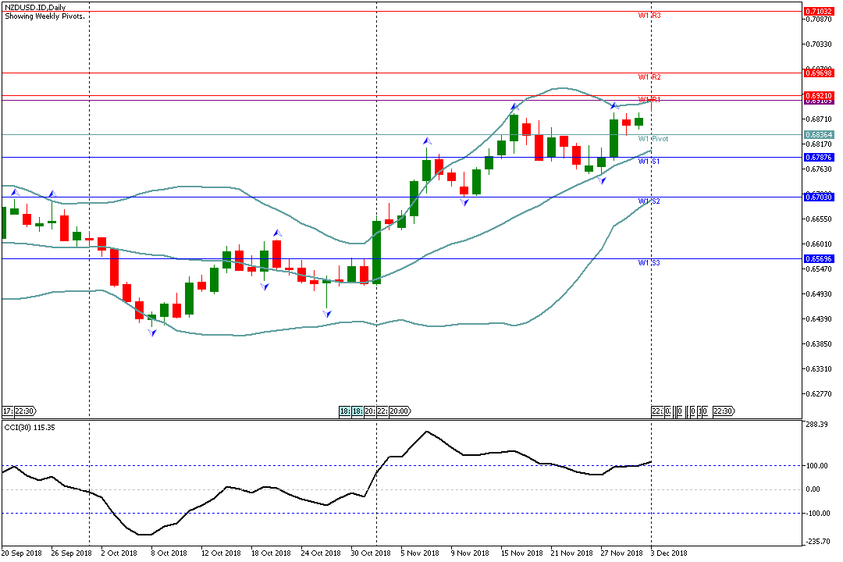The height and width of the screenshot is (562, 843).
Task: Click the 20:00 event marker at the chart bottom
Action: [399, 411]
